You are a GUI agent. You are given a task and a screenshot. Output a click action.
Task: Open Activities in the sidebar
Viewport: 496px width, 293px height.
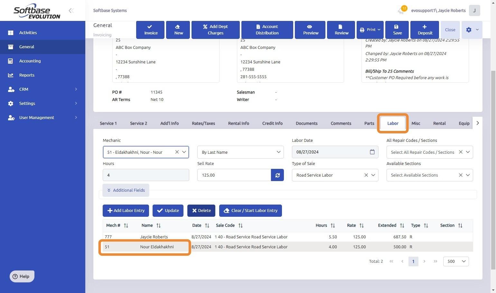pyautogui.click(x=42, y=32)
